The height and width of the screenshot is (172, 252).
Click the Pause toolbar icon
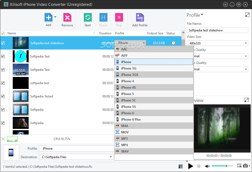103,17
